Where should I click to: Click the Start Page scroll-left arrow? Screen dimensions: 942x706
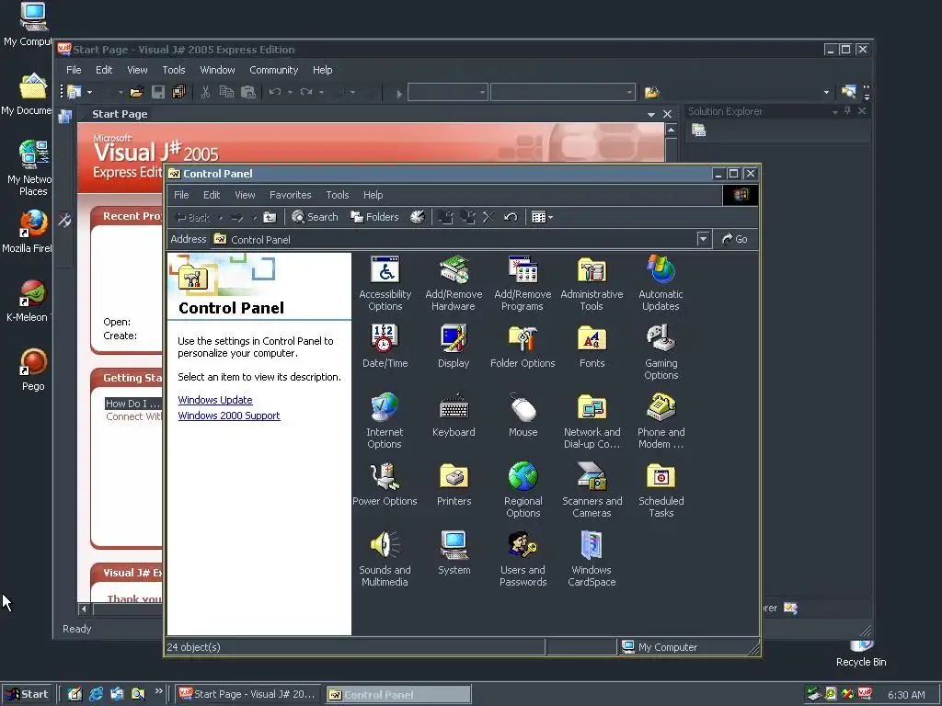[84, 609]
